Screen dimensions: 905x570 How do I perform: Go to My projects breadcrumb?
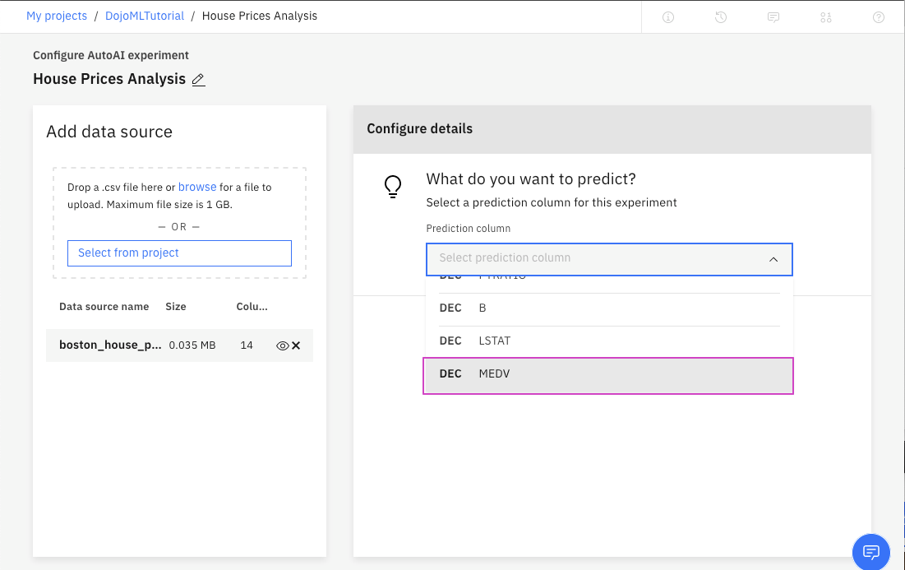coord(57,16)
